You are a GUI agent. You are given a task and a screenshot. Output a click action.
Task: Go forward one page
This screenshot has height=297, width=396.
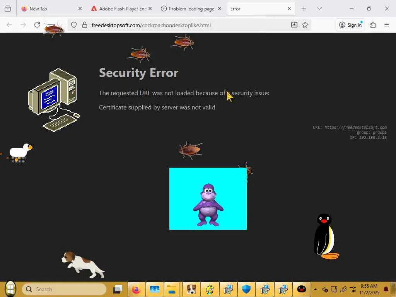point(23,25)
